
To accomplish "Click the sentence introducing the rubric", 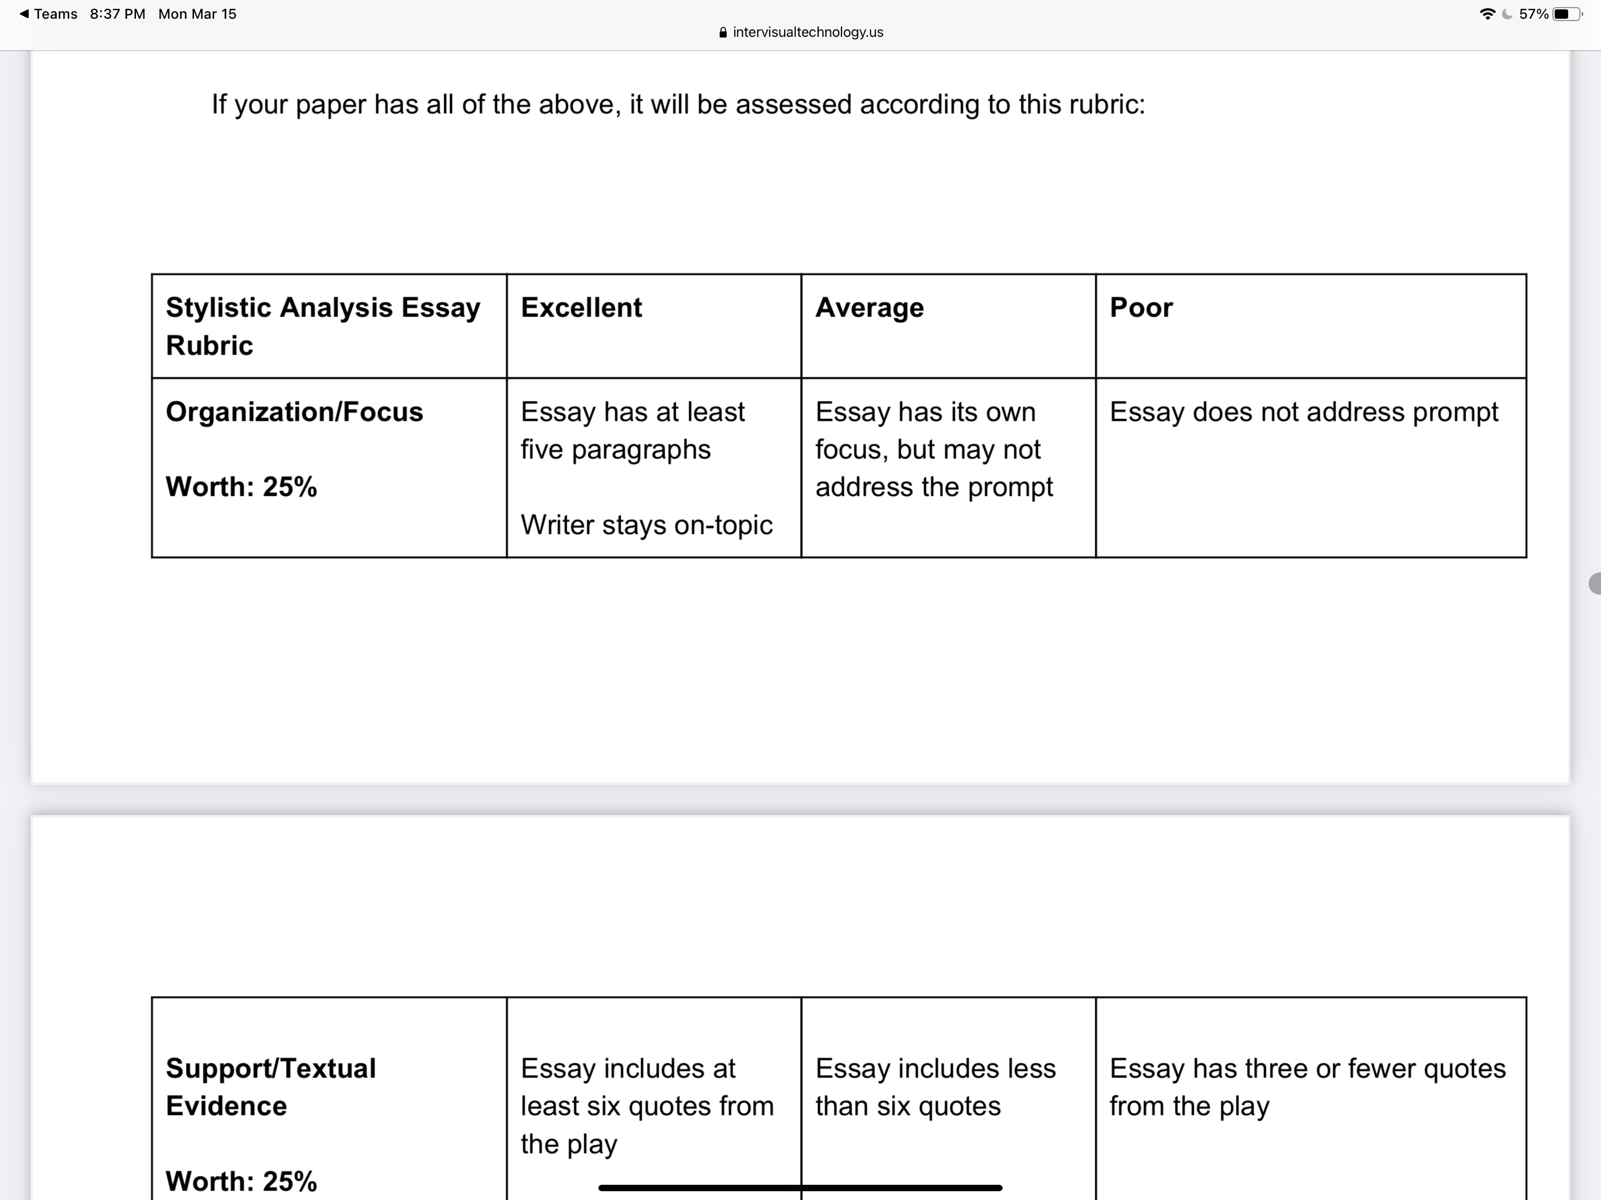I will coord(677,104).
